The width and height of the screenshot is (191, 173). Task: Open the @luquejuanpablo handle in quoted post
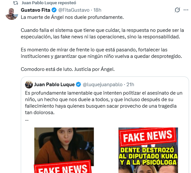(103, 85)
